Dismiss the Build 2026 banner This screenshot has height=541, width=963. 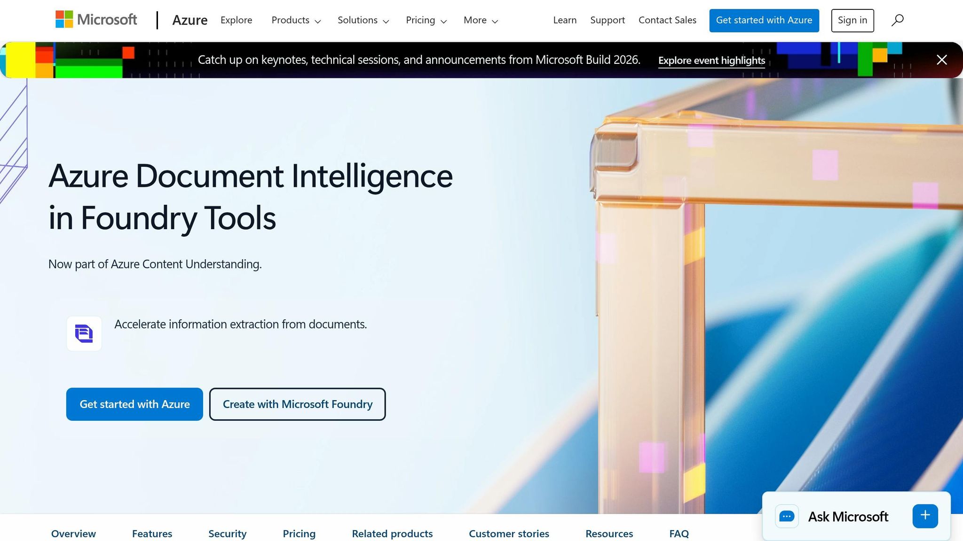[x=941, y=60]
